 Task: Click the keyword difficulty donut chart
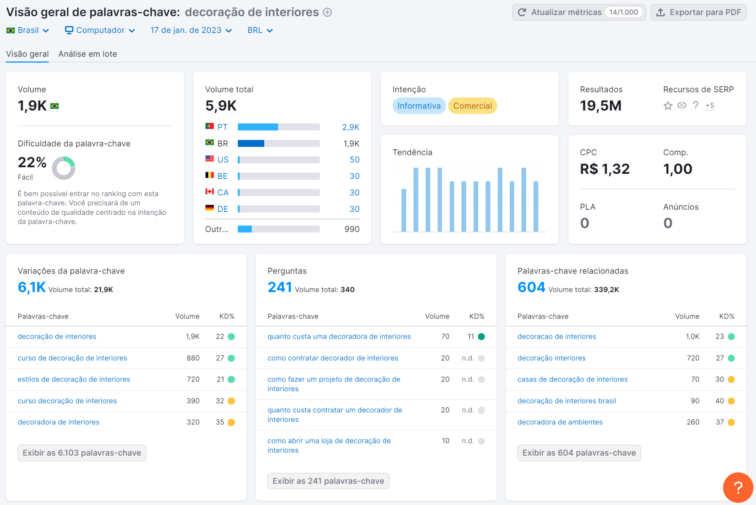click(64, 168)
